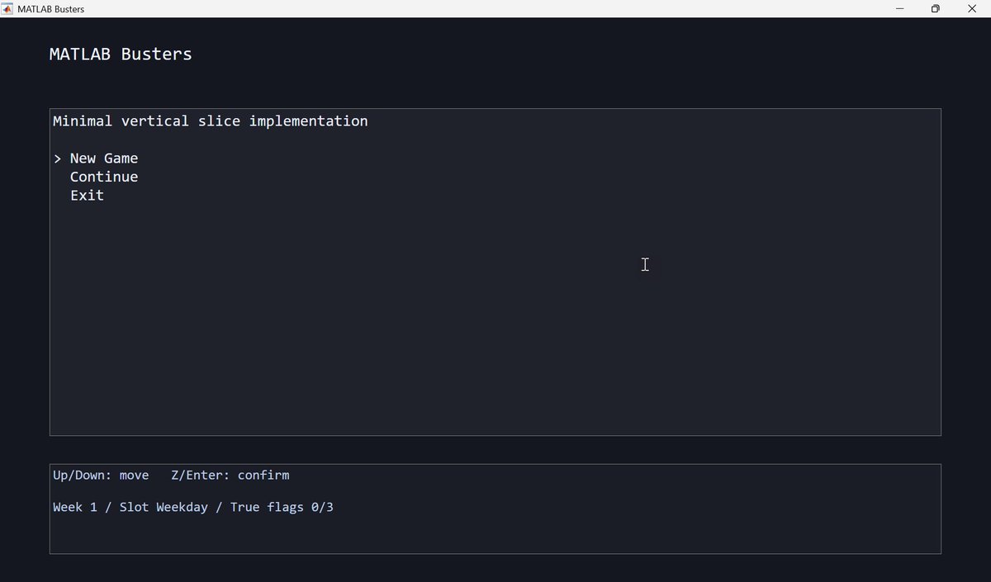Image resolution: width=991 pixels, height=582 pixels.
Task: Select the New Game menu option
Action: pyautogui.click(x=104, y=159)
